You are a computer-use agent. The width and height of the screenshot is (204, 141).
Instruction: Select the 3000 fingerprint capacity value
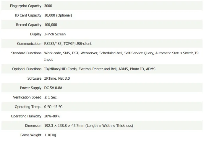click(48, 6)
